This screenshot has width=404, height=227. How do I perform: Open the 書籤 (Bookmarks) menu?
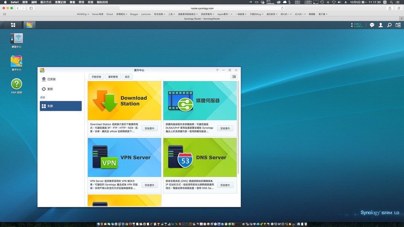click(x=73, y=2)
